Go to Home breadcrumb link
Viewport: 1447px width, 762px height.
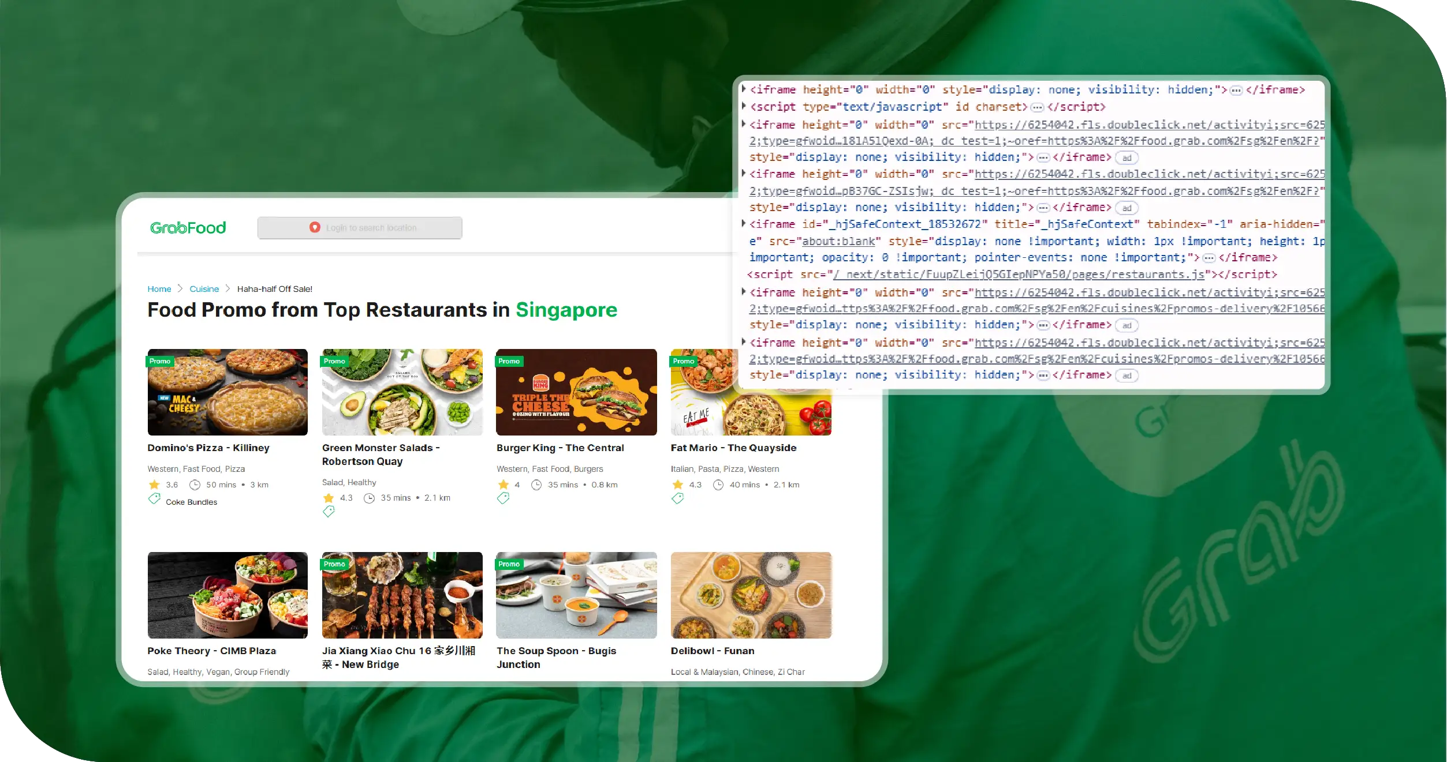point(159,289)
